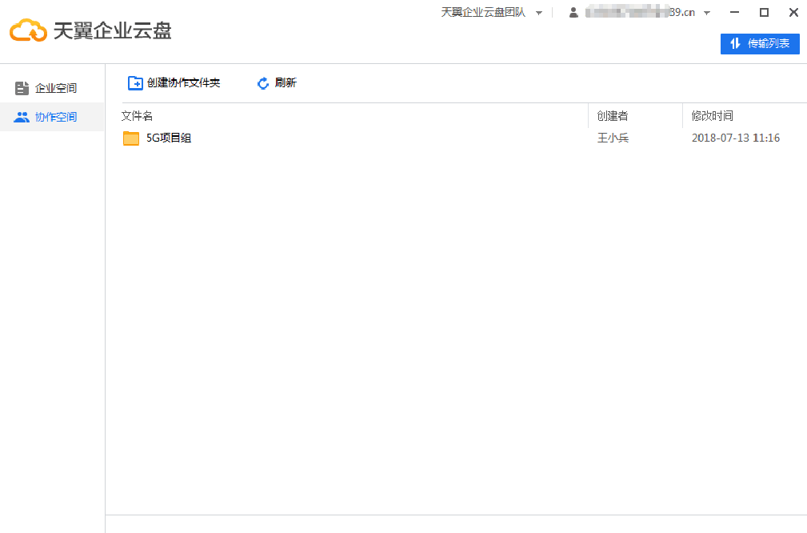Sort by the 文件名 column header
Screen dimensions: 807x533
(137, 116)
